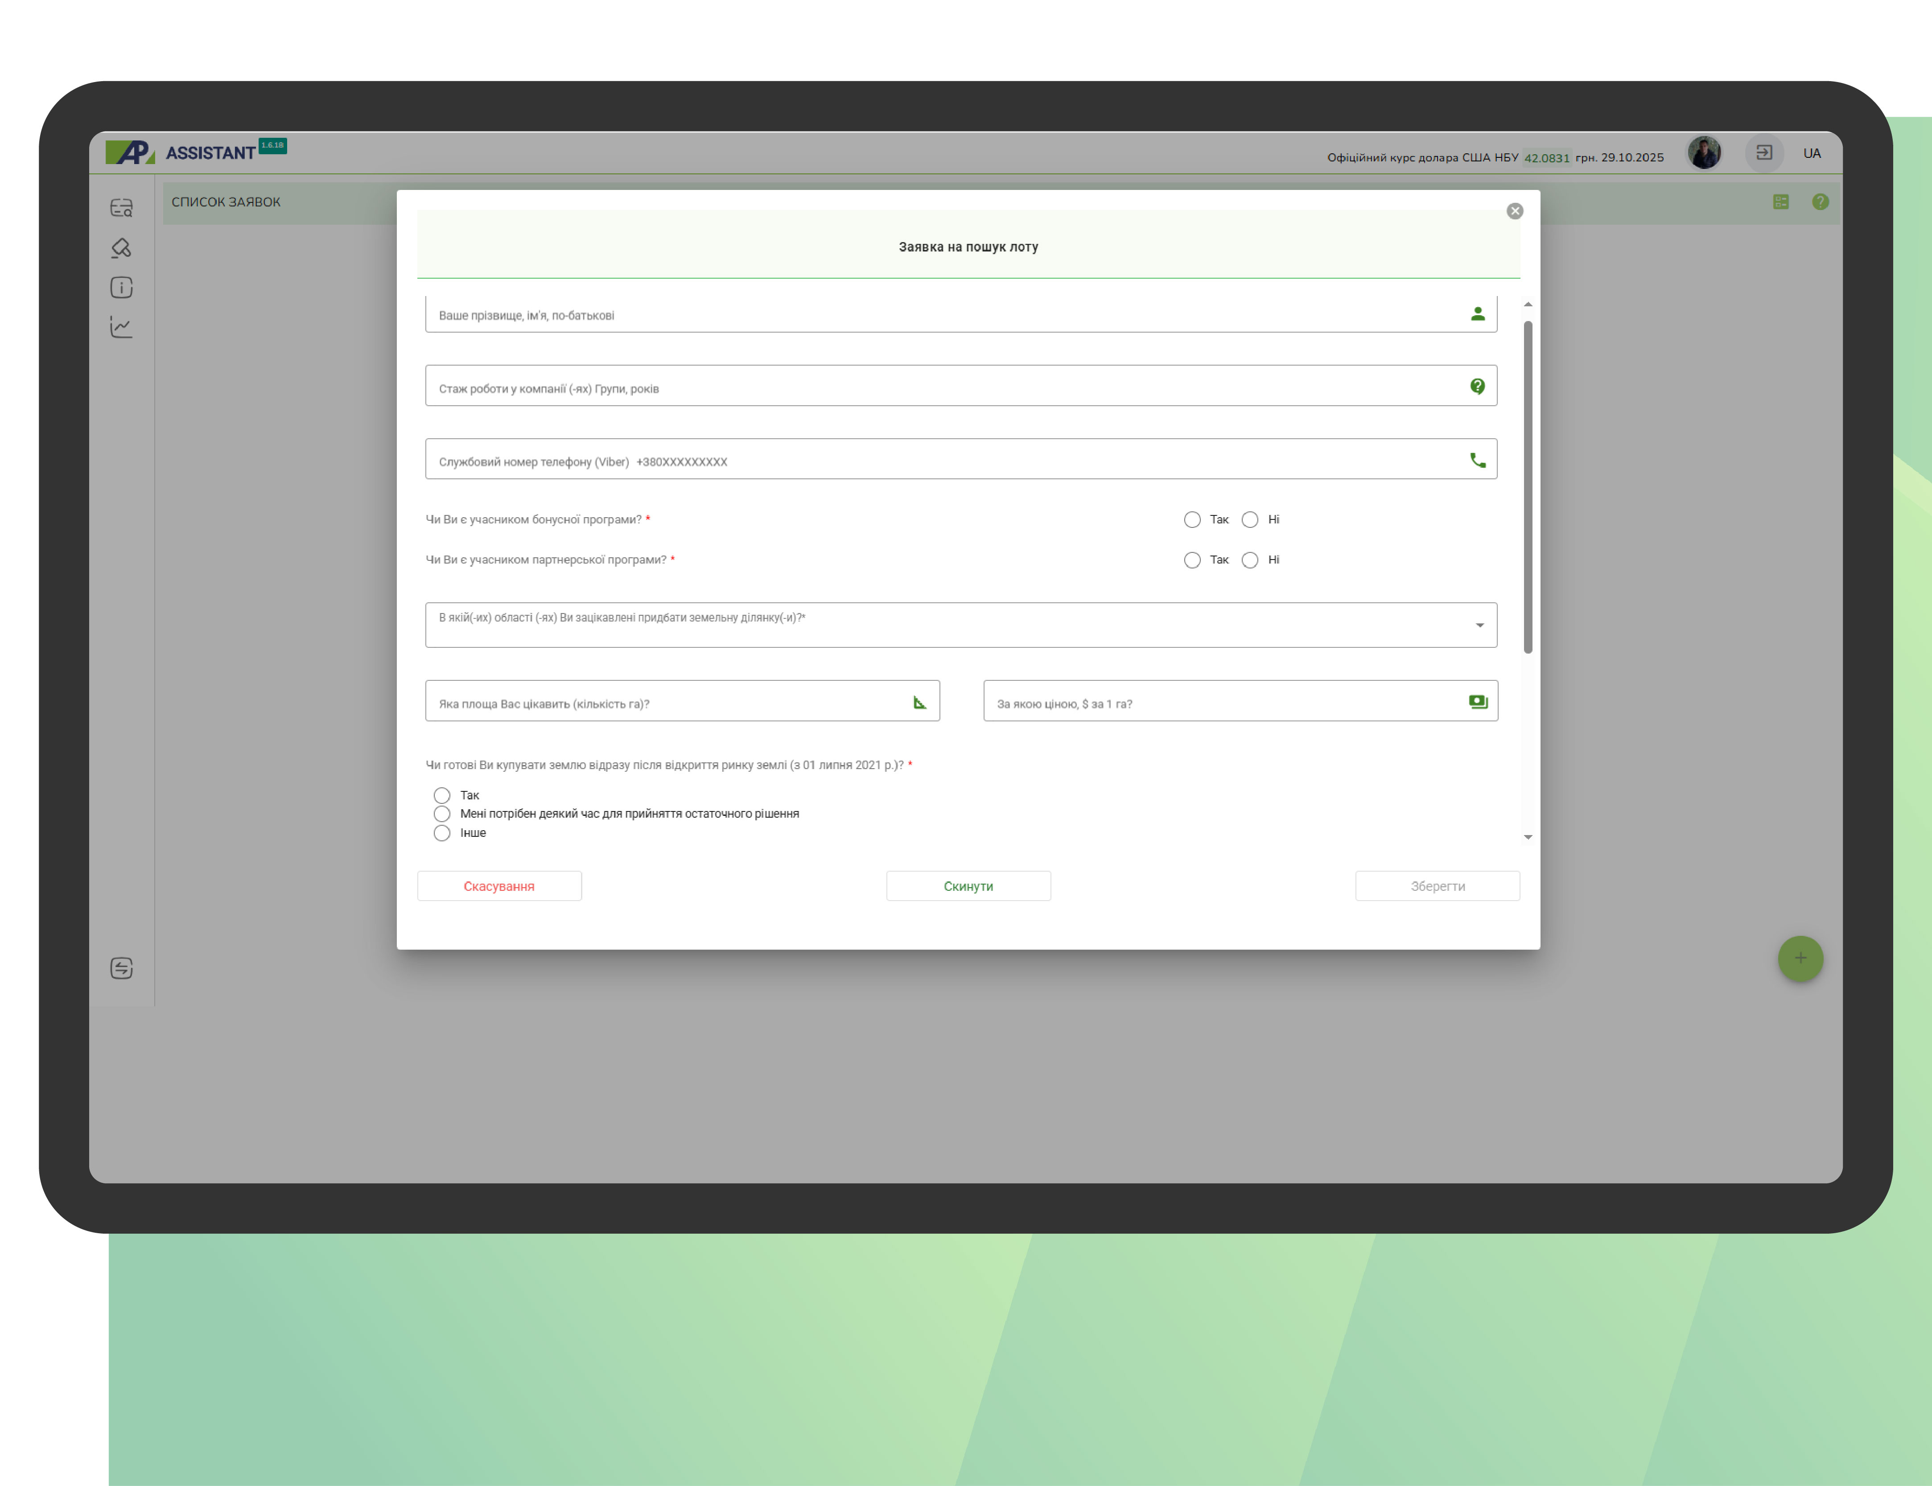Screen dimensions: 1932x1486
Task: Select 'Ні' for partner program question
Action: tap(1250, 560)
